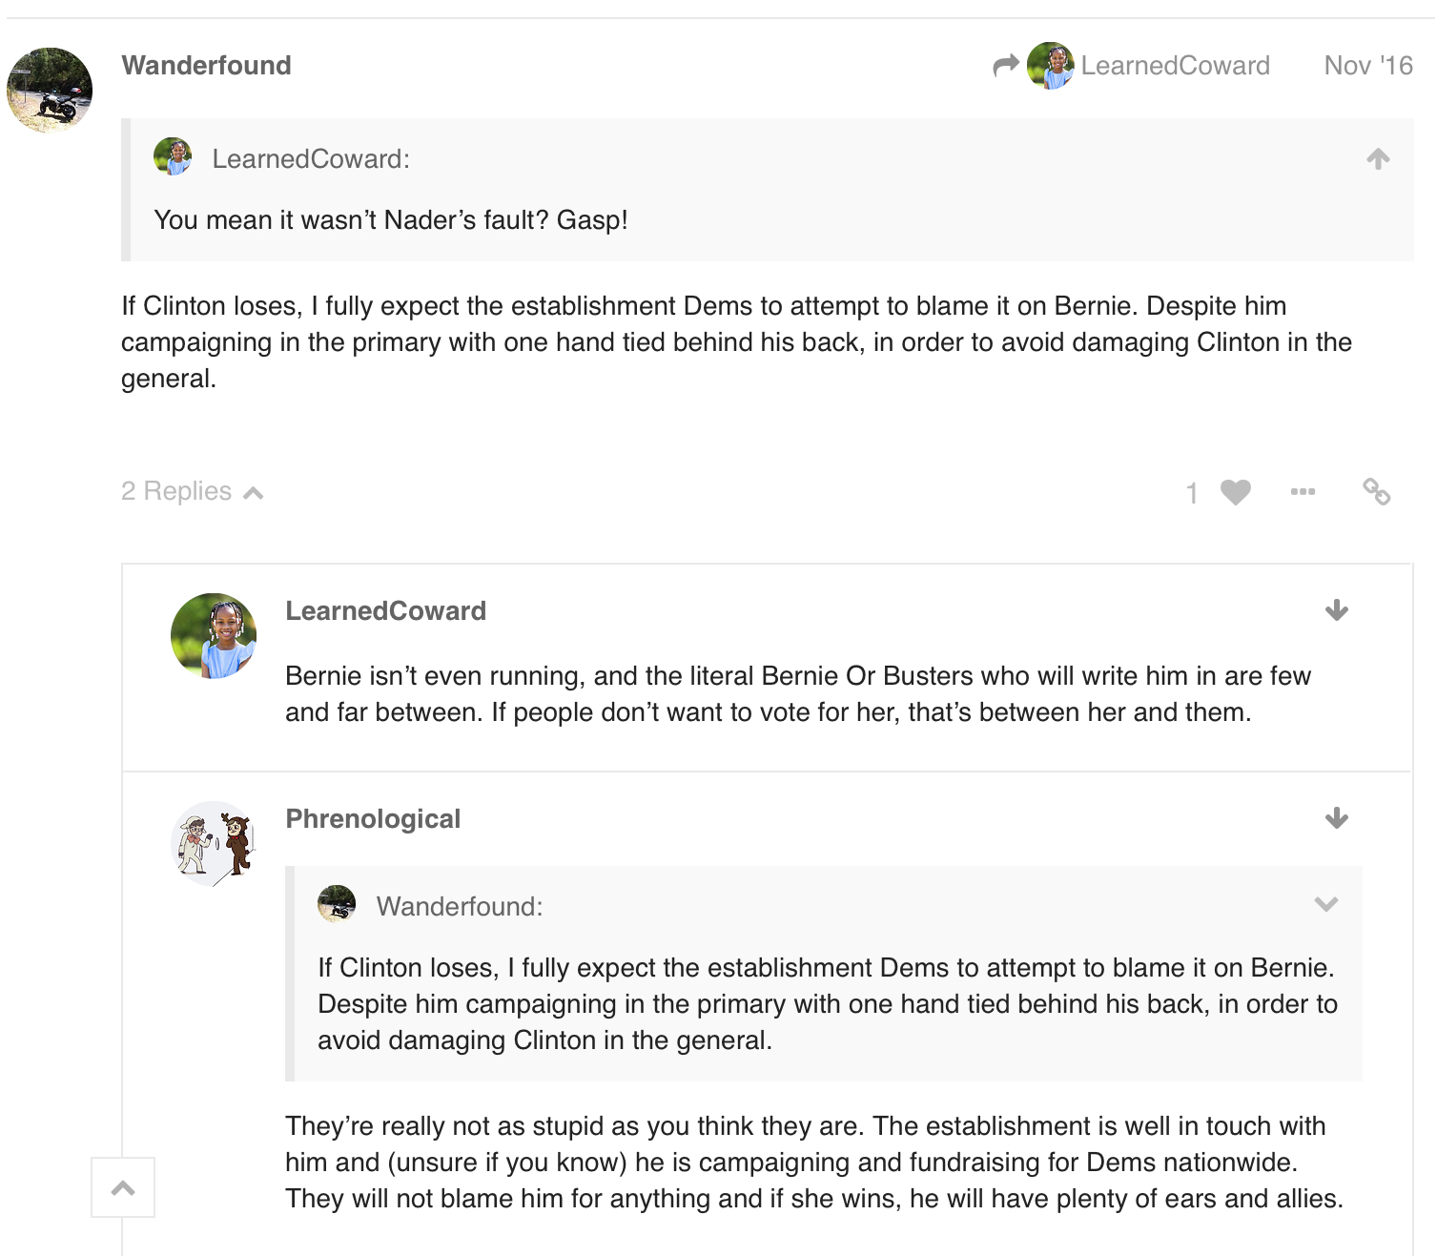This screenshot has height=1256, width=1437.
Task: Copy post link via chain icon
Action: click(1376, 491)
